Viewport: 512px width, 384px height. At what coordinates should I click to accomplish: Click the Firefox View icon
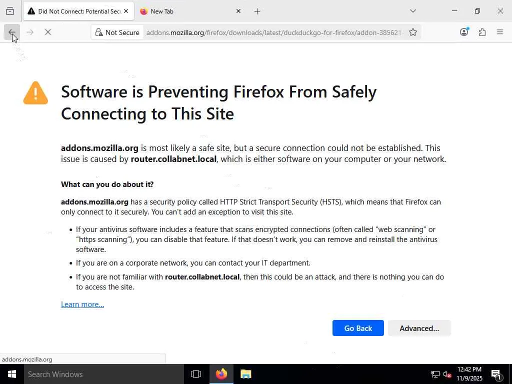click(x=10, y=11)
